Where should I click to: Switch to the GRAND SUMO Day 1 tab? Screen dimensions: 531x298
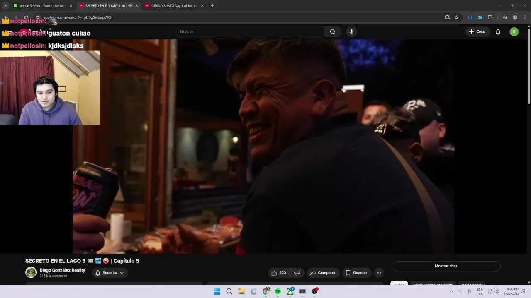[x=174, y=6]
